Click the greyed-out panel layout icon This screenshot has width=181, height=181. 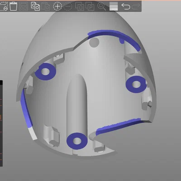(24, 6)
